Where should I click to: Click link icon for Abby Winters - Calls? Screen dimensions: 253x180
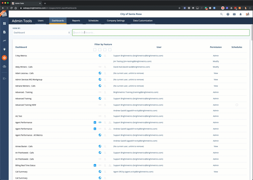click(100, 67)
